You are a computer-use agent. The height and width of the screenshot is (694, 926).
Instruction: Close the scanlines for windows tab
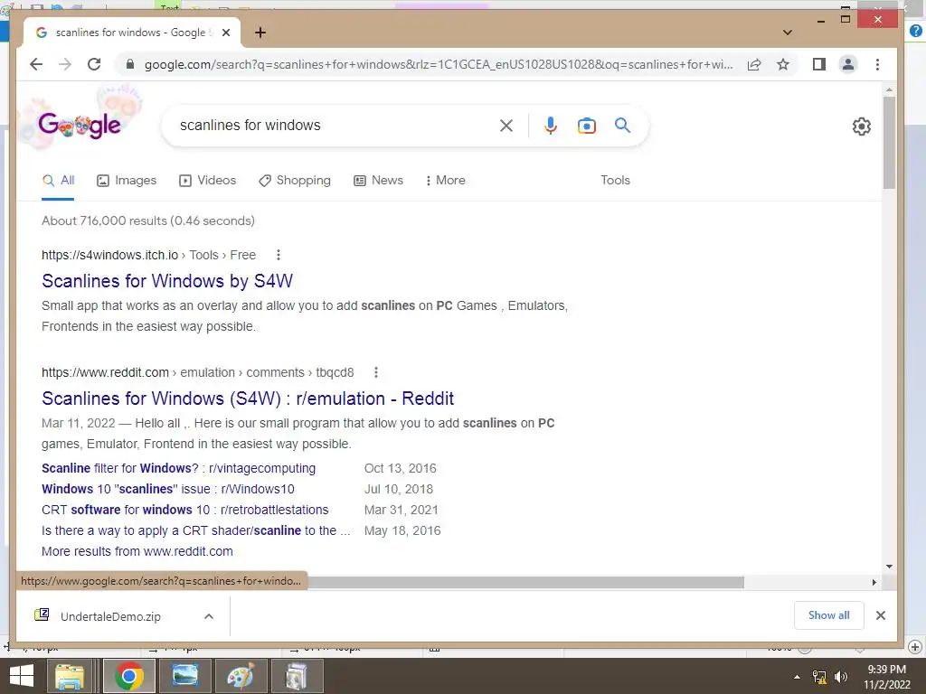[226, 33]
